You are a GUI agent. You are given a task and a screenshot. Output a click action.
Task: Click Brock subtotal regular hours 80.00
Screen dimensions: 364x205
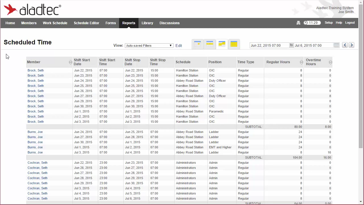pyautogui.click(x=298, y=127)
